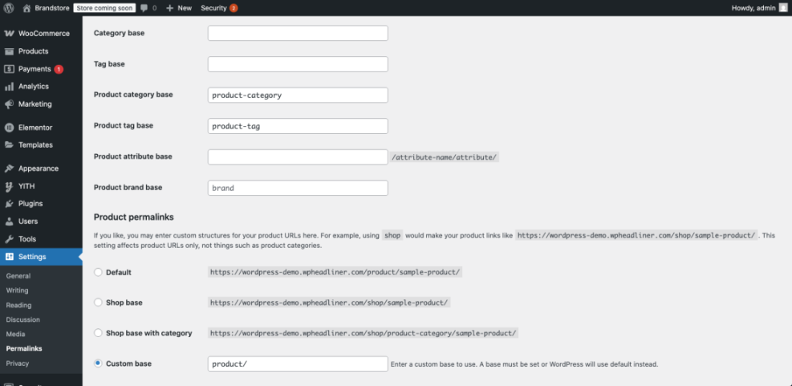Click the Settings sliders icon
Image resolution: width=792 pixels, height=386 pixels.
(9, 257)
